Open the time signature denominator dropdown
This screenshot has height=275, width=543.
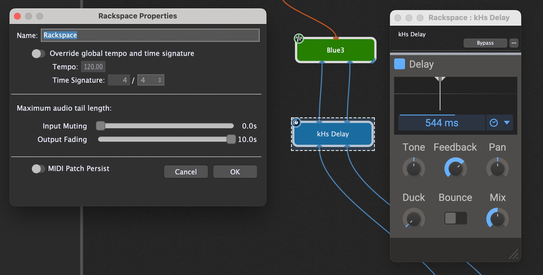pyautogui.click(x=151, y=80)
